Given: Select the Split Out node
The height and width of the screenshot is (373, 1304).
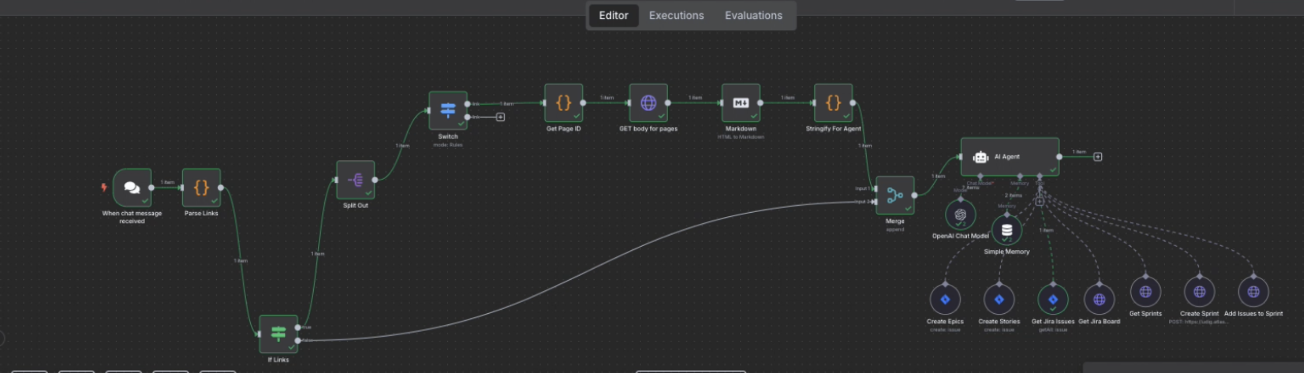Looking at the screenshot, I should point(355,180).
